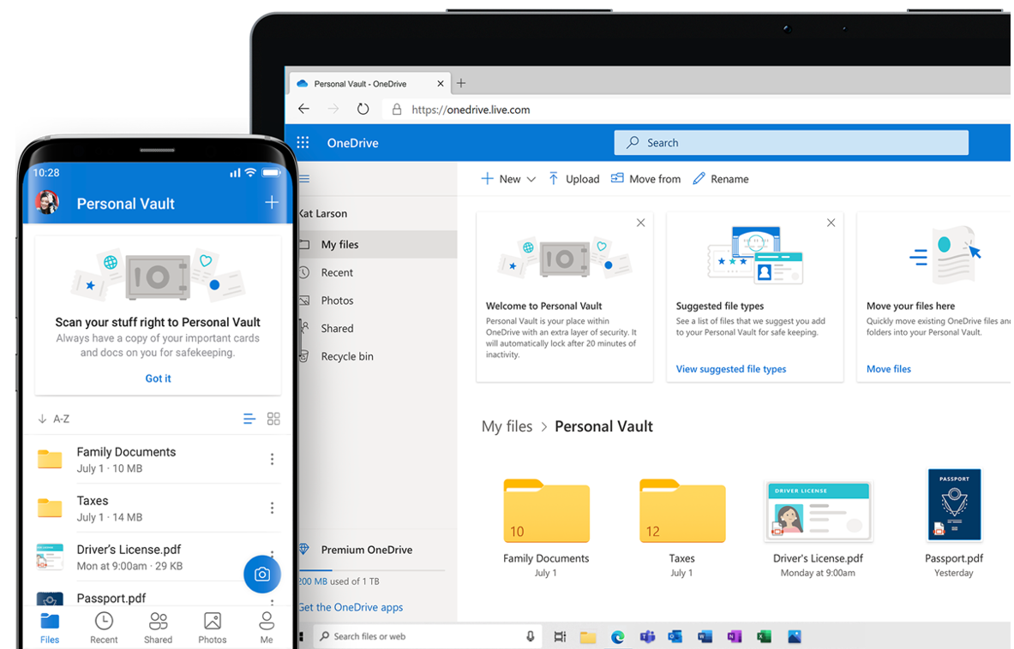Toggle list view in the mobile app
1014x649 pixels.
(249, 419)
